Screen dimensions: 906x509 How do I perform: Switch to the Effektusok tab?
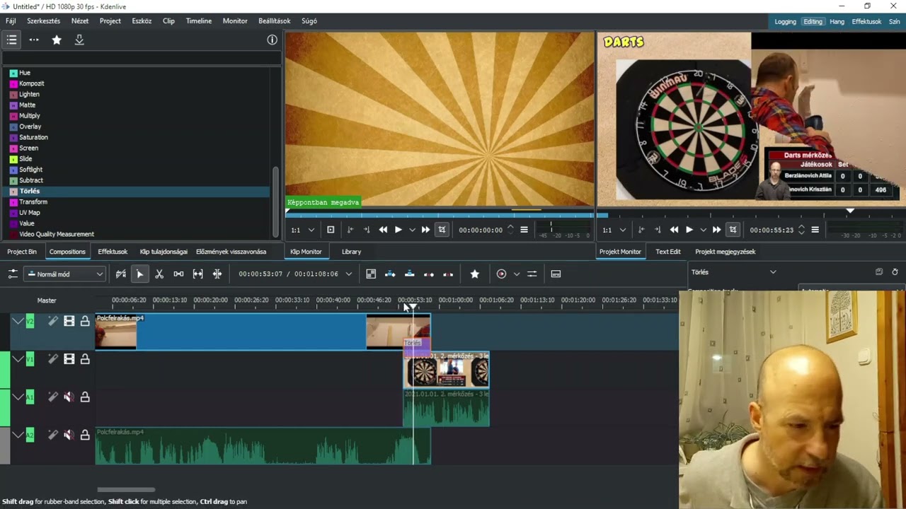pos(113,252)
